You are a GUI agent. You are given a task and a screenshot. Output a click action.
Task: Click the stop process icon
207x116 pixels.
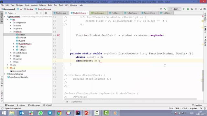(x=196, y=9)
